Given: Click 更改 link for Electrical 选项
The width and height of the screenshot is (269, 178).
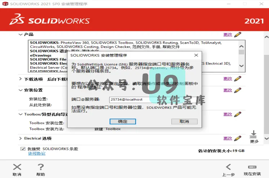Looking at the screenshot, I should 228,138.
